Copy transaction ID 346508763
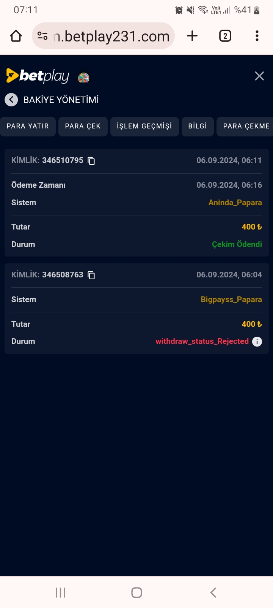This screenshot has height=608, width=273. [x=91, y=275]
